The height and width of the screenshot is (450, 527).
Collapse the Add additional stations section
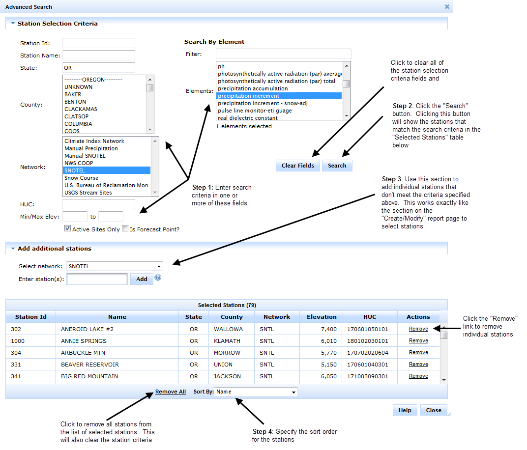click(13, 249)
